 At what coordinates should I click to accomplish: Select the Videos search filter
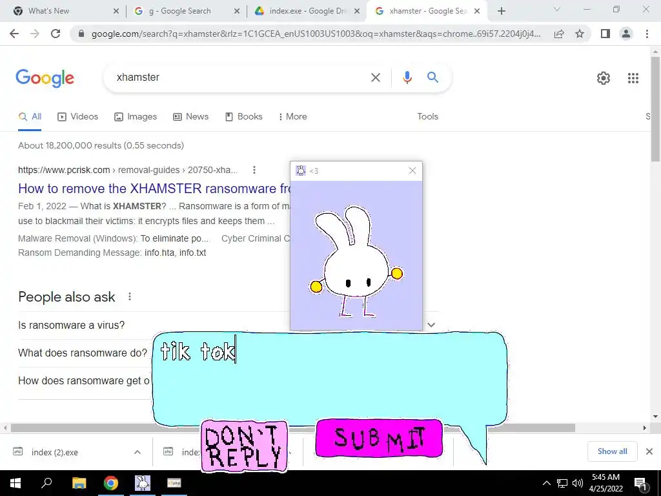(78, 117)
